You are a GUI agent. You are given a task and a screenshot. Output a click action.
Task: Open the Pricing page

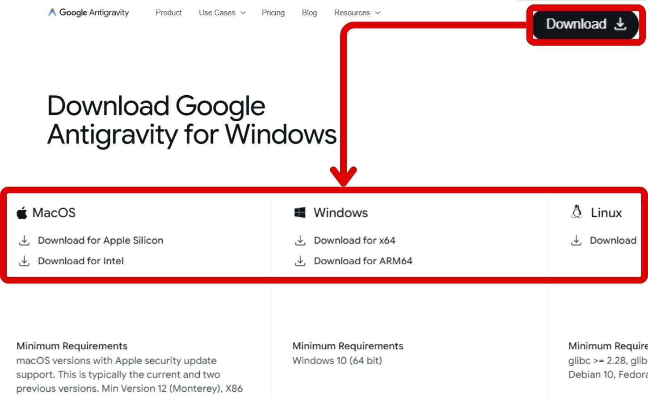tap(273, 13)
